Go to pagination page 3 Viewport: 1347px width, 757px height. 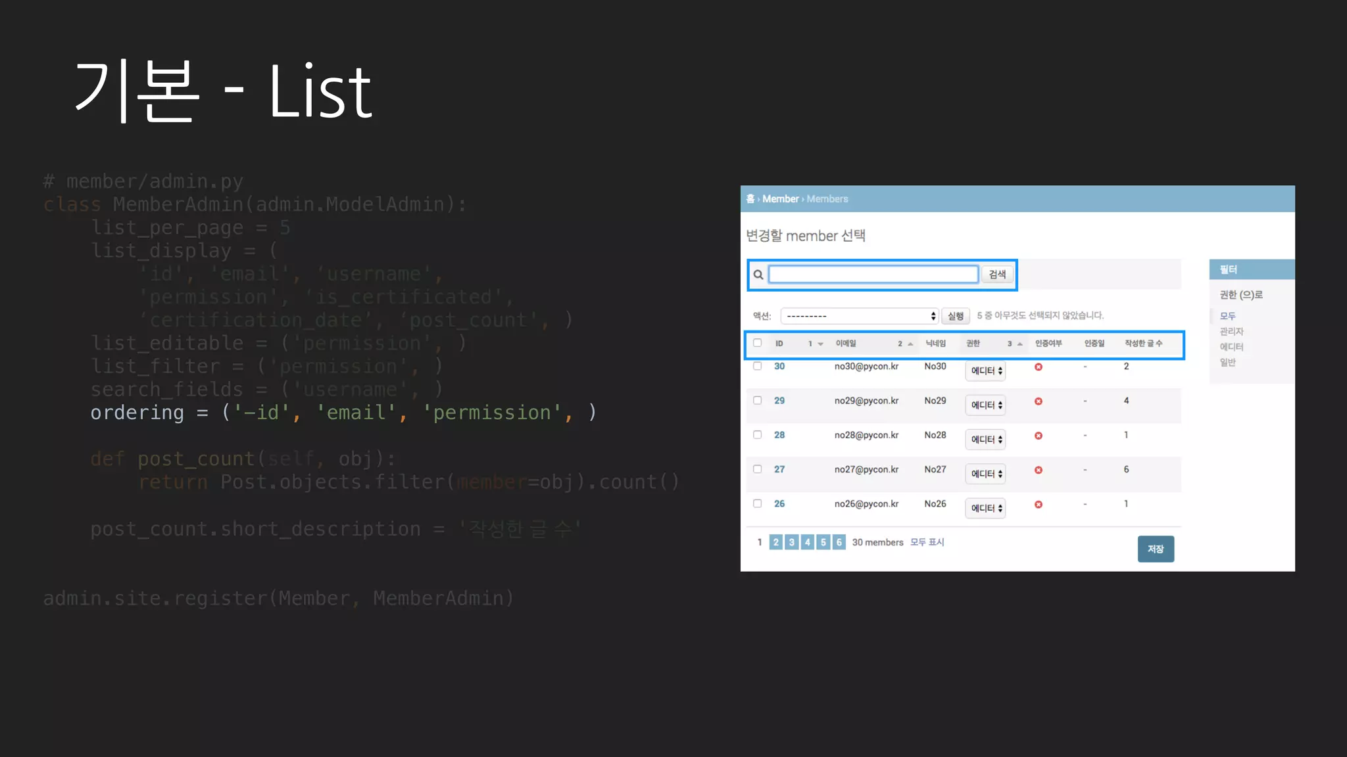[791, 542]
